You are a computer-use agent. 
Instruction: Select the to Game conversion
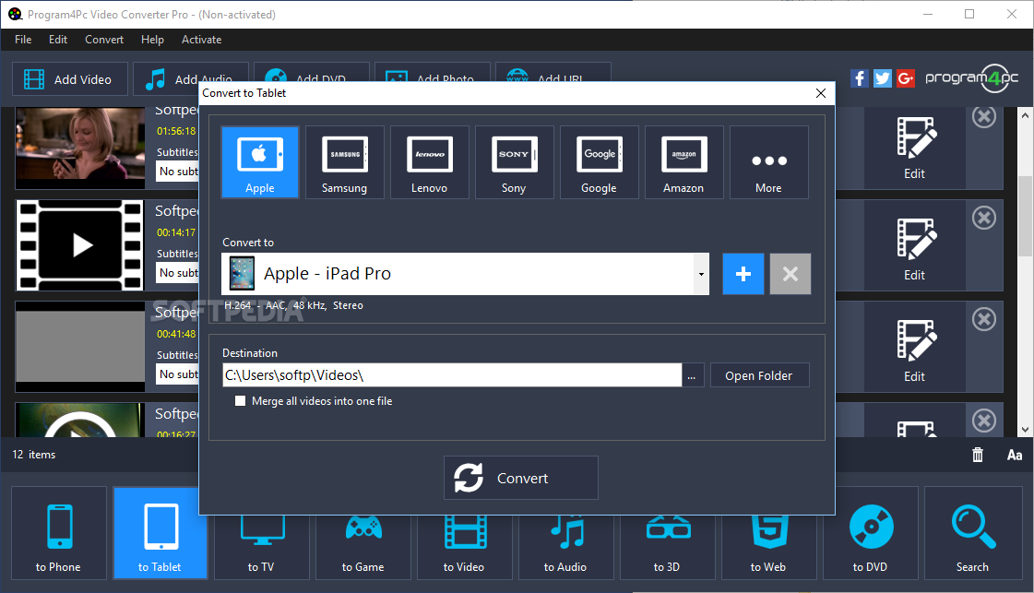(362, 548)
